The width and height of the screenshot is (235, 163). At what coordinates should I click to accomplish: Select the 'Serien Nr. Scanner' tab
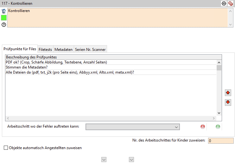pos(90,50)
